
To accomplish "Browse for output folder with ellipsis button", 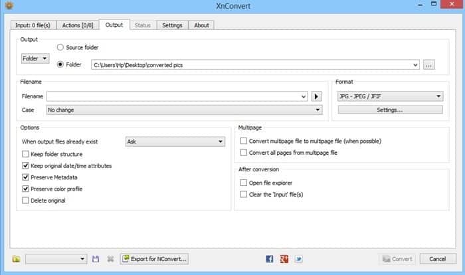I will (428, 64).
